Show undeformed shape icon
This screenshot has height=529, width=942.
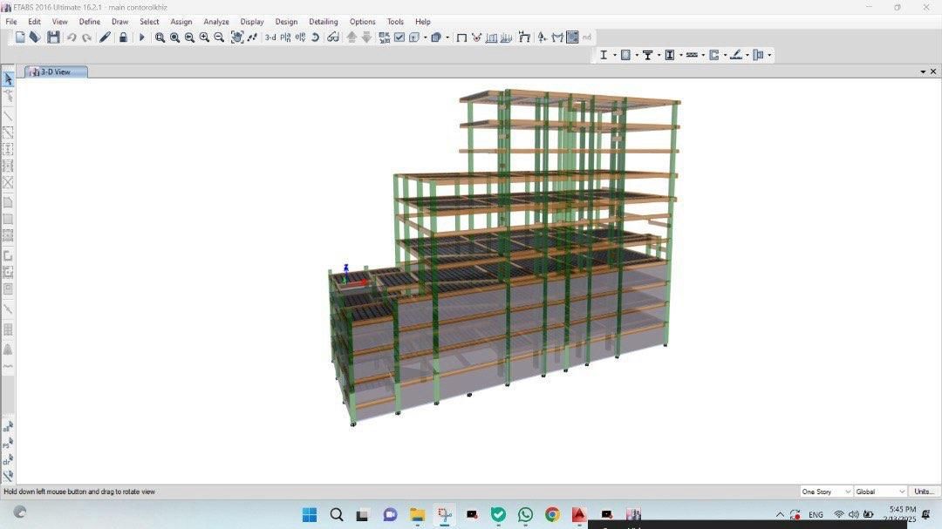pos(461,37)
